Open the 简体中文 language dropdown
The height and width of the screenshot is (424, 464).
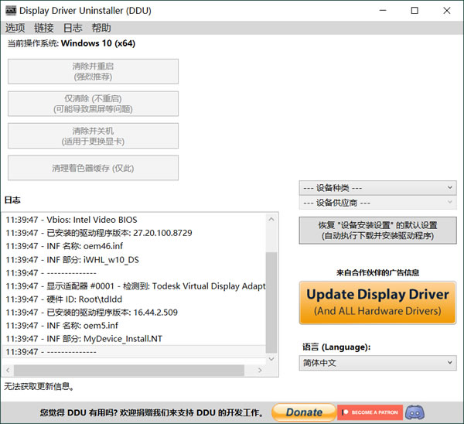[x=377, y=363]
